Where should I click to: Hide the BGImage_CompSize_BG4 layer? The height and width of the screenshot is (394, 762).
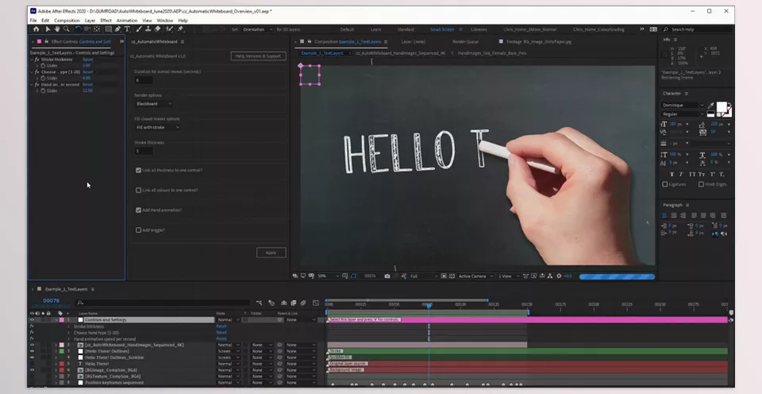point(32,370)
